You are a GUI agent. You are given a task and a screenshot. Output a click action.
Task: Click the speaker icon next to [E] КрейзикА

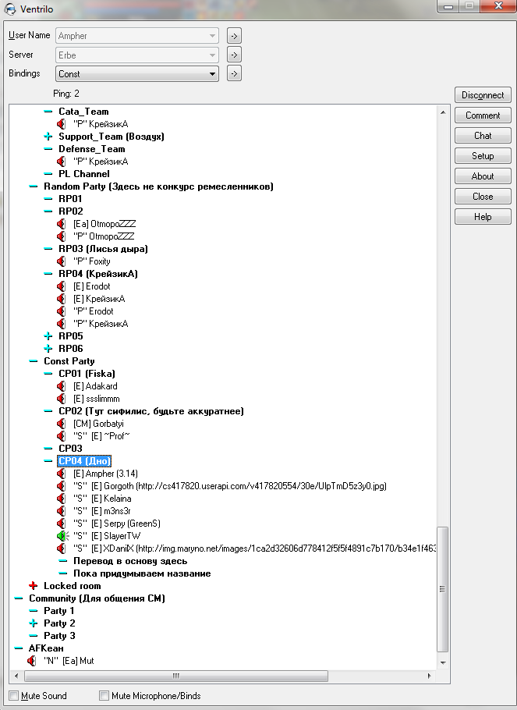coord(61,299)
